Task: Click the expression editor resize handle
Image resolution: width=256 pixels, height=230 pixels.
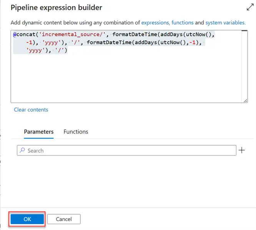Action: point(245,100)
